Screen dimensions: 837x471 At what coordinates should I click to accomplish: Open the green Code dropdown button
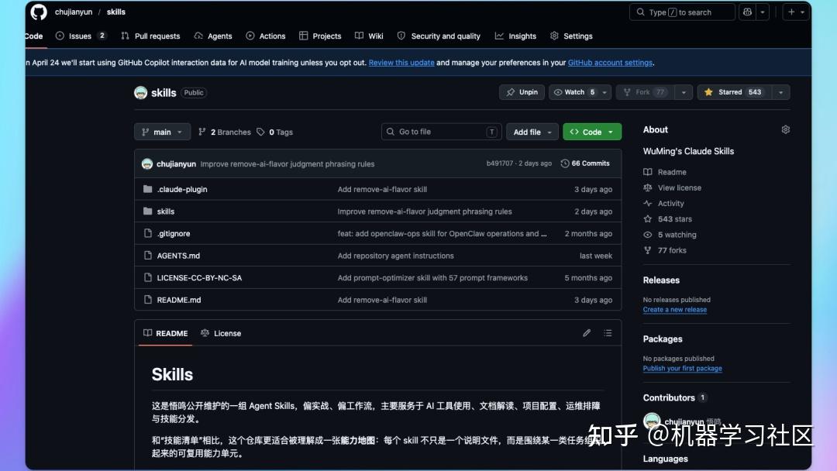[x=592, y=132]
